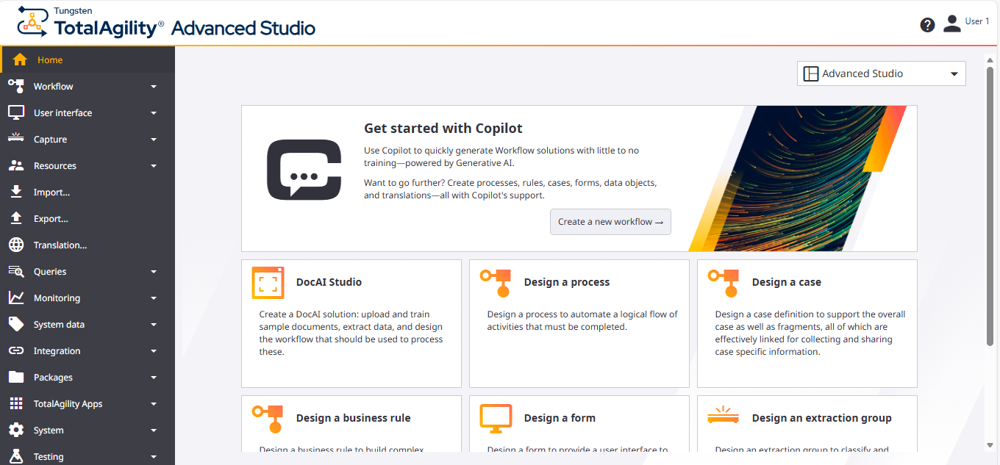The height and width of the screenshot is (465, 1000).
Task: Click the User 1 profile icon
Action: (952, 23)
